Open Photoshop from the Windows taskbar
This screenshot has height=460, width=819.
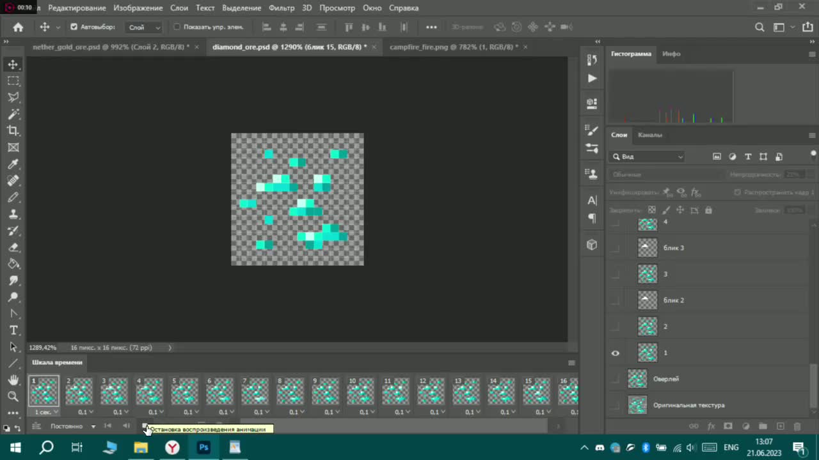tap(203, 447)
